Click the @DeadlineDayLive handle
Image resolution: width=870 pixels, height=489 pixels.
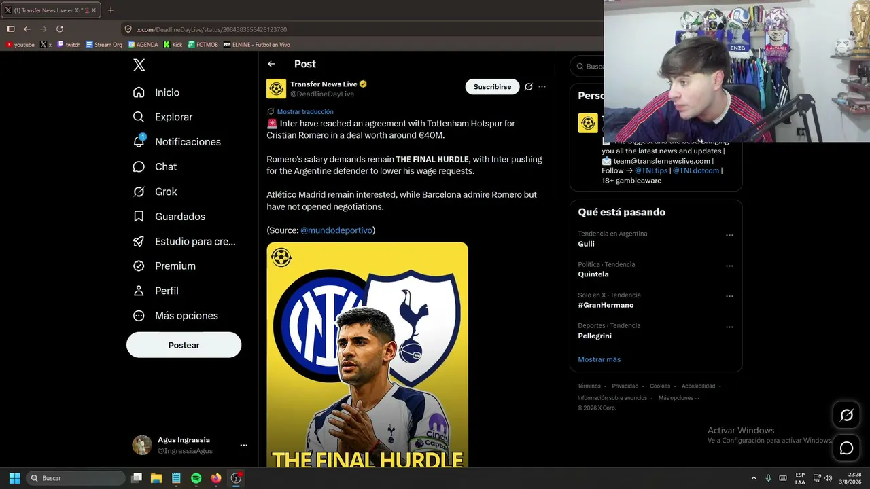[322, 94]
